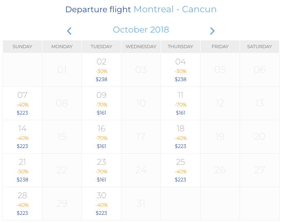This screenshot has width=282, height=223.
Task: Select October 18 departure for $223
Action: [x=181, y=137]
